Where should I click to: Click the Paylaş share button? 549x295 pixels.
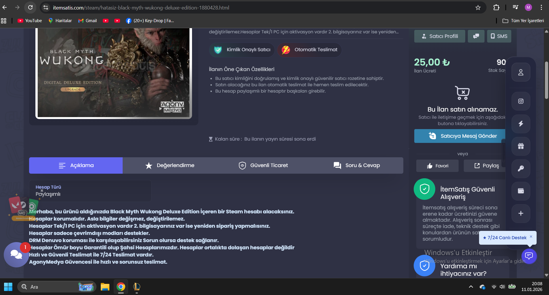[x=485, y=166]
